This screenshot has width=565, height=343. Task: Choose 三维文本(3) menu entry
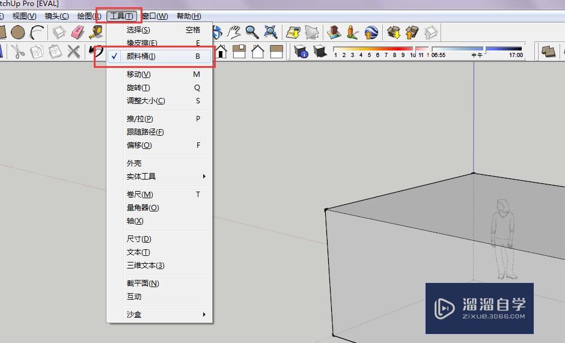coord(159,265)
